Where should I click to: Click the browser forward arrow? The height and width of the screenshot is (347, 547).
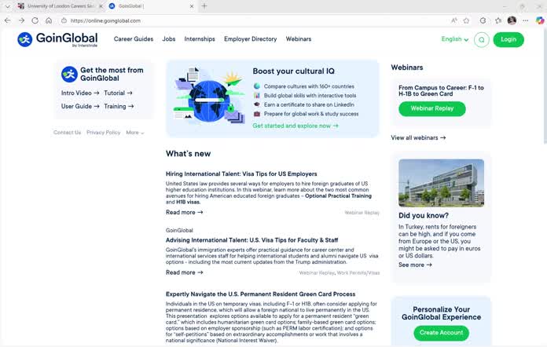(22, 20)
